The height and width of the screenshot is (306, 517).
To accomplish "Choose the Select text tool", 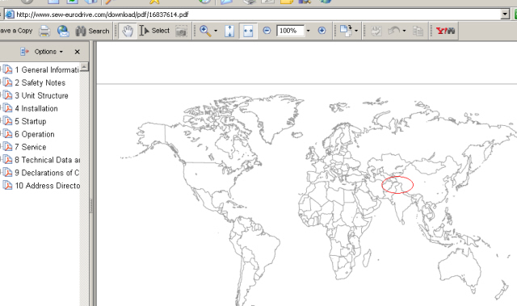I will pyautogui.click(x=154, y=31).
